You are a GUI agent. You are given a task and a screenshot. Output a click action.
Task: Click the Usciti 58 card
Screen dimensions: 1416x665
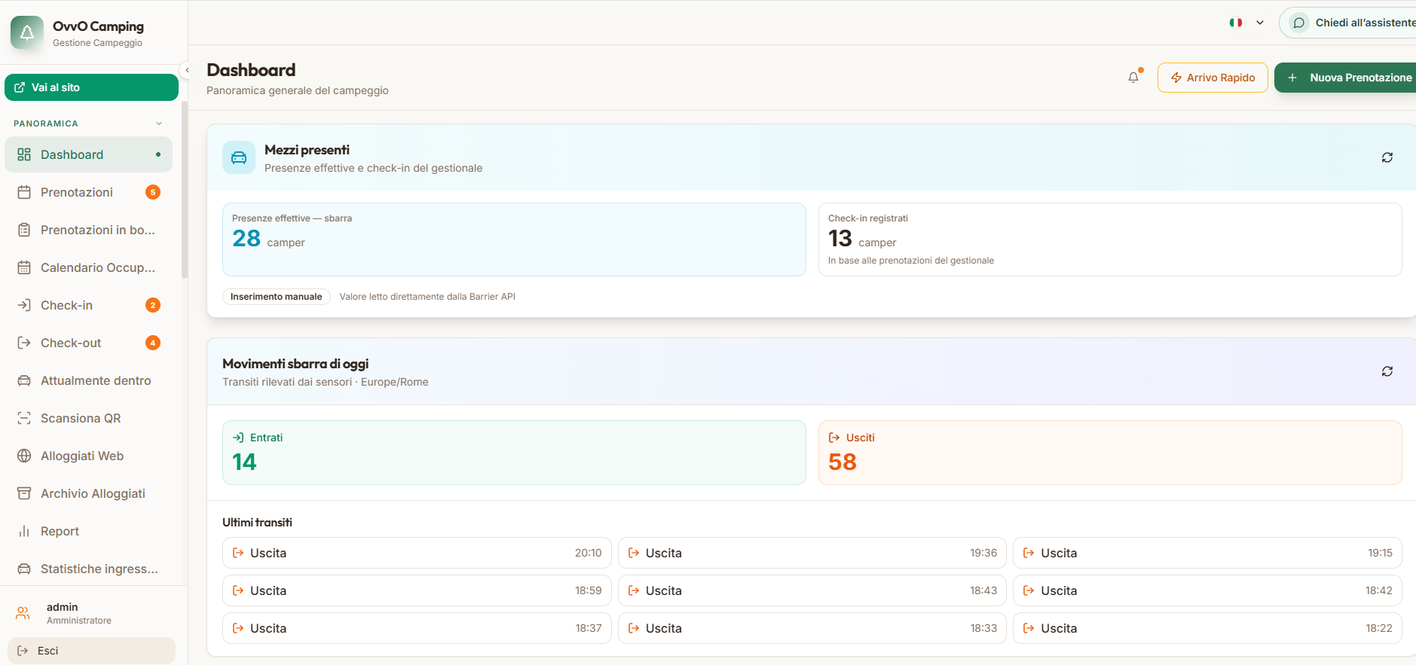(x=1110, y=453)
